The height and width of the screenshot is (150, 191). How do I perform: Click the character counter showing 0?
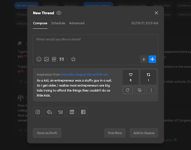coord(144,59)
